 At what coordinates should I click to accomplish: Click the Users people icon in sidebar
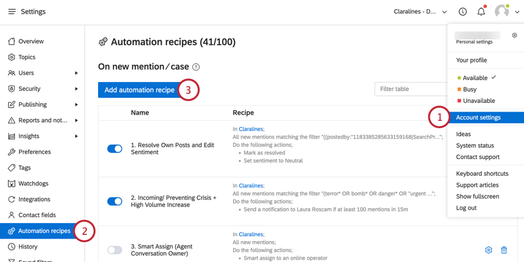[12, 73]
